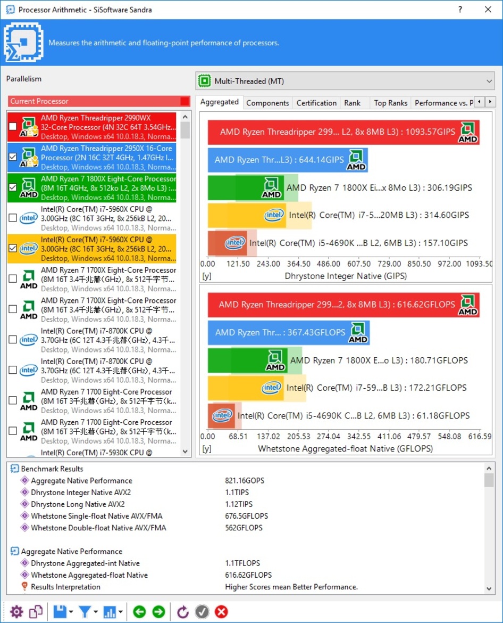Screen dimensions: 503x623
Task: Check the second i7-8700K checkbox
Action: point(13,370)
